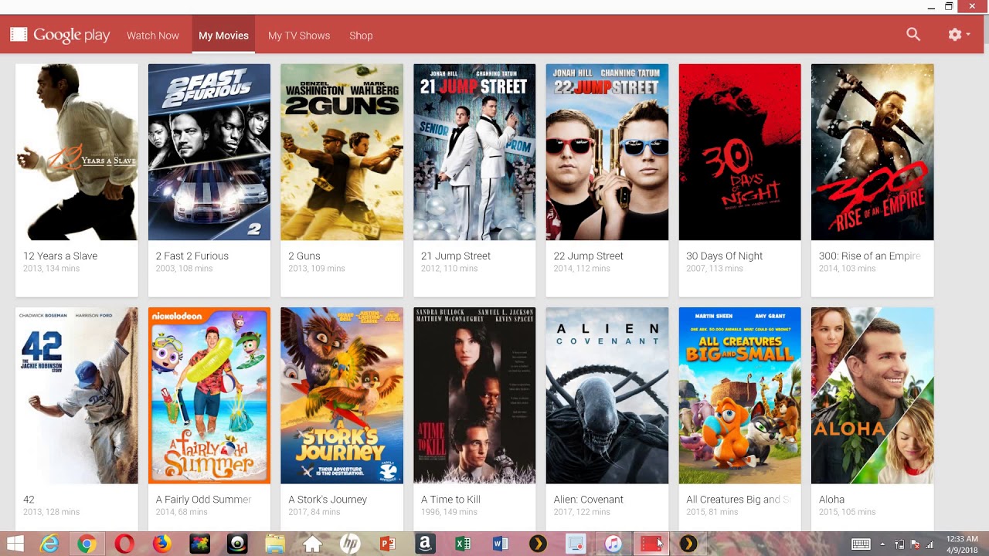Launch Excel from the taskbar
Image resolution: width=989 pixels, height=556 pixels.
pyautogui.click(x=463, y=544)
